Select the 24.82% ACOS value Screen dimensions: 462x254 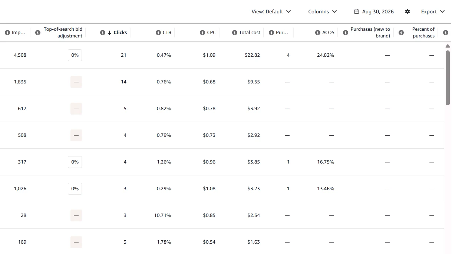click(x=326, y=55)
